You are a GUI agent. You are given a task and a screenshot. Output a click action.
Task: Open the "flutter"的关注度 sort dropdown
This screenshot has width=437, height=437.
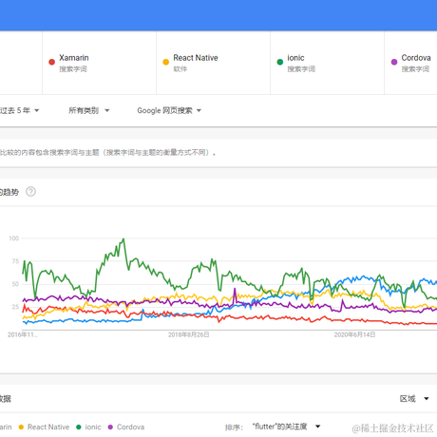[x=286, y=427]
